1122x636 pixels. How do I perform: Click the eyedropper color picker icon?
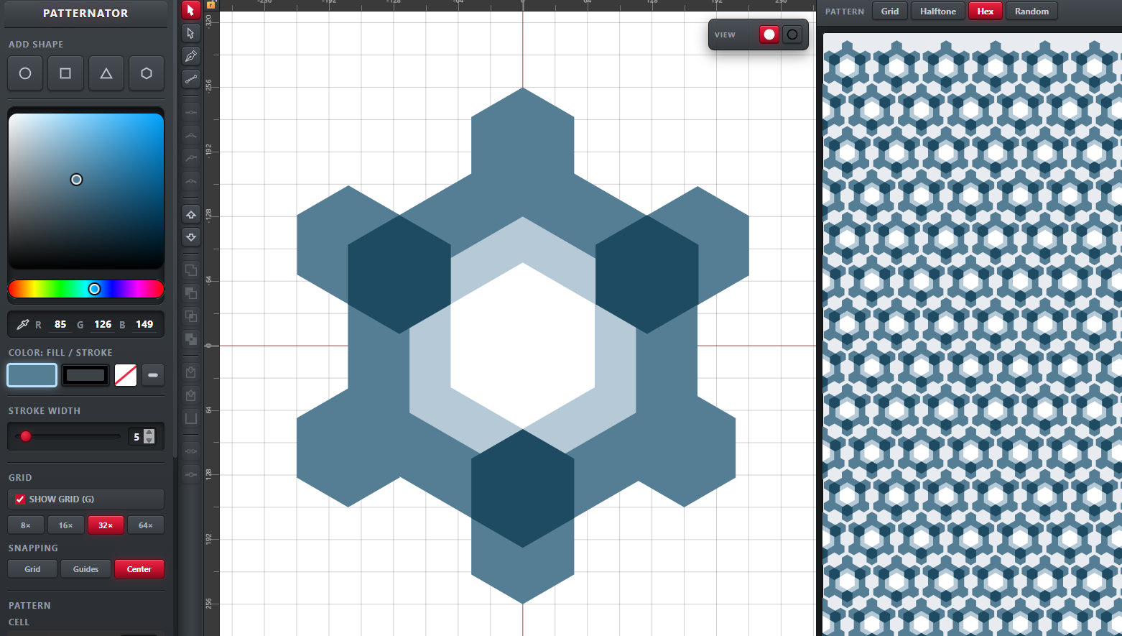[23, 324]
